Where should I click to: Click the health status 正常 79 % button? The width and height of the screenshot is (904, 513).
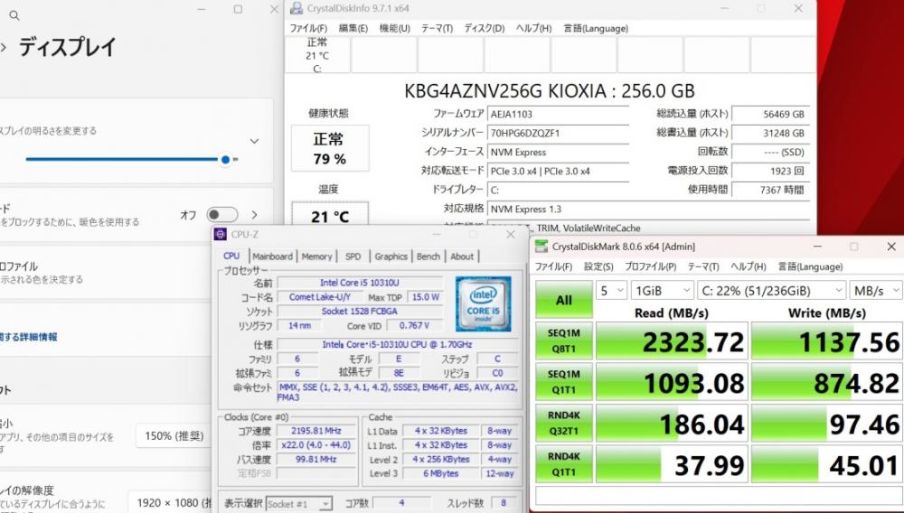point(330,148)
